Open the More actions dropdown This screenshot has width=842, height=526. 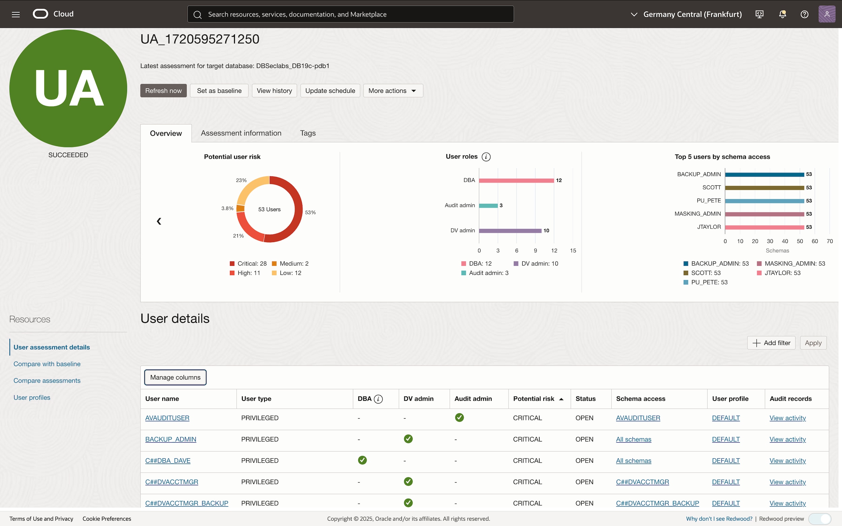[x=393, y=91]
